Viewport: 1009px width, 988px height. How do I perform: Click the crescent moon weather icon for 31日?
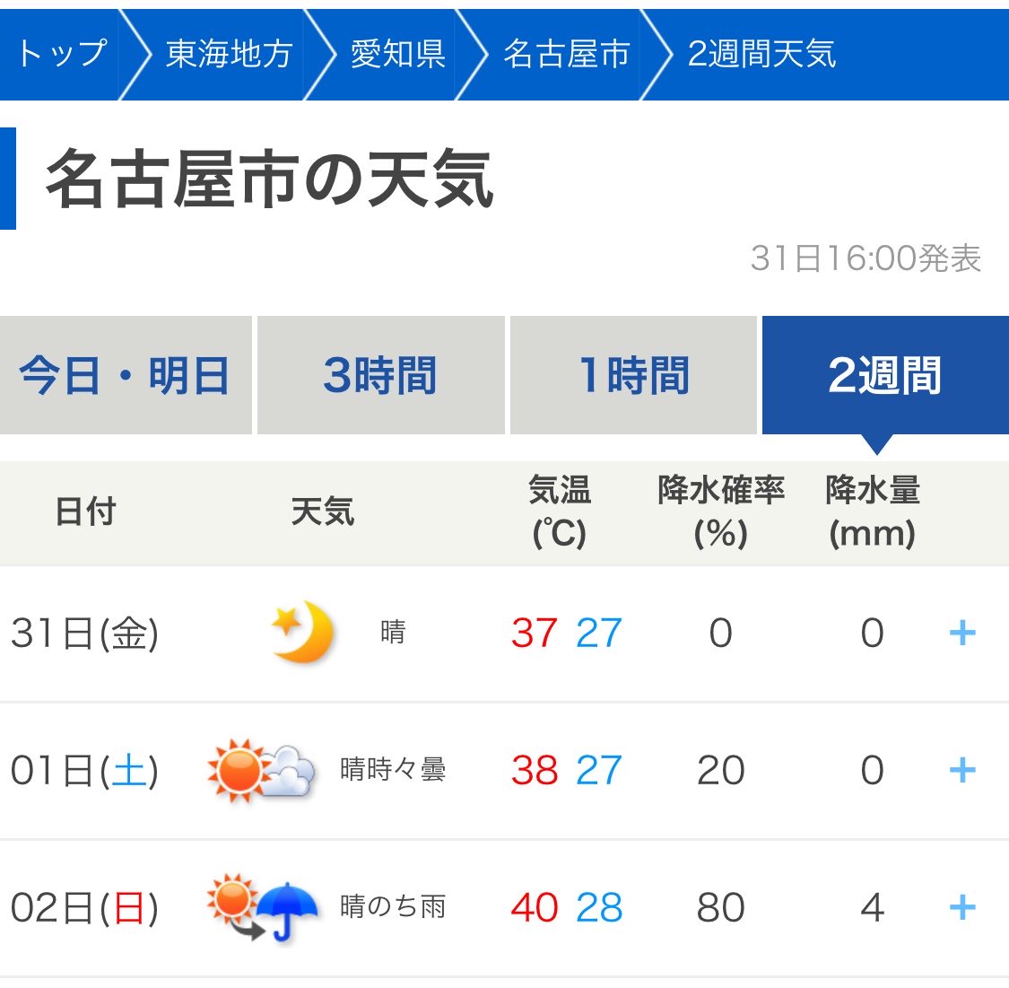[x=301, y=633]
